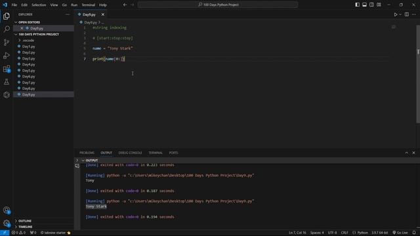The width and height of the screenshot is (420, 236).
Task: Open the Accounts menu icon
Action: [7, 210]
